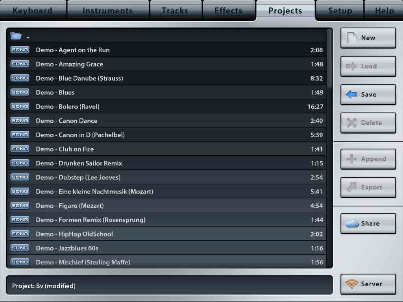Click the SONG icon for Demo - Bolero (Ravel)
The height and width of the screenshot is (302, 403).
point(20,106)
